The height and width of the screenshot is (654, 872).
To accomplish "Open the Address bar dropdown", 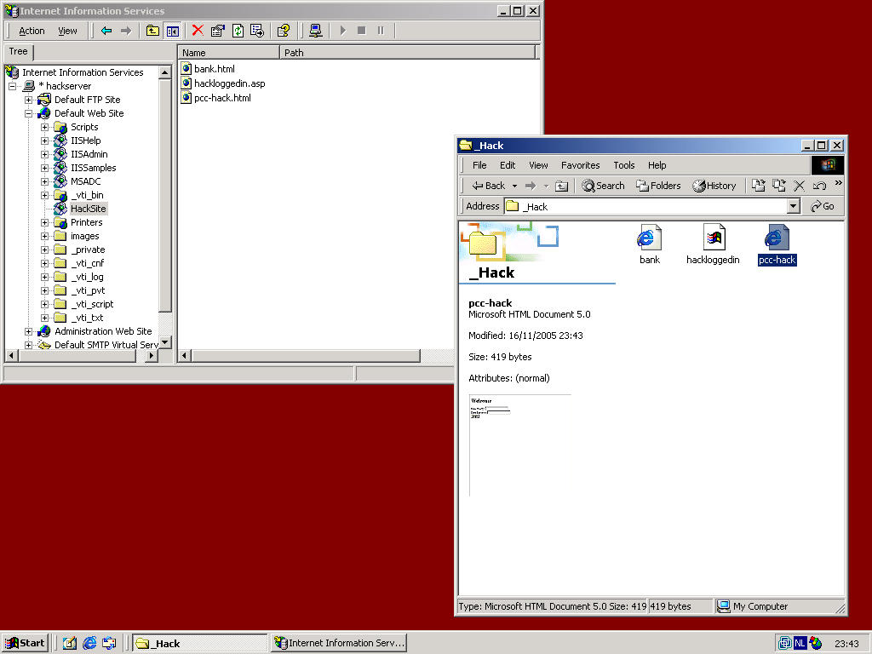I will 794,207.
